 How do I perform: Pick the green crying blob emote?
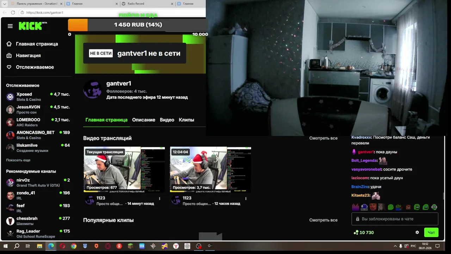(426, 207)
